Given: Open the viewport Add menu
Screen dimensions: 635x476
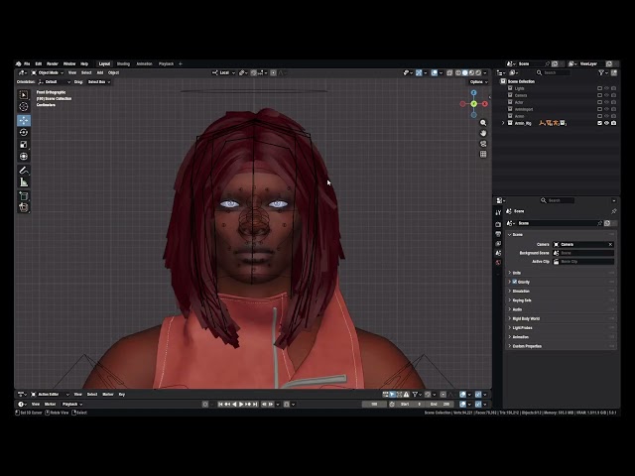Looking at the screenshot, I should pos(100,72).
